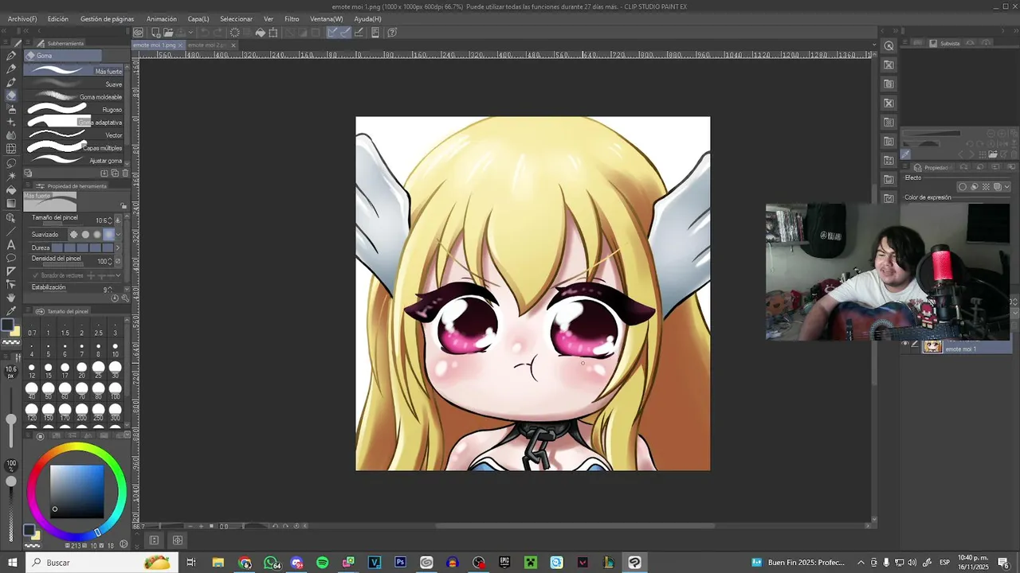
Task: Open the Efecto dropdown arrow in layer property
Action: (x=1007, y=187)
